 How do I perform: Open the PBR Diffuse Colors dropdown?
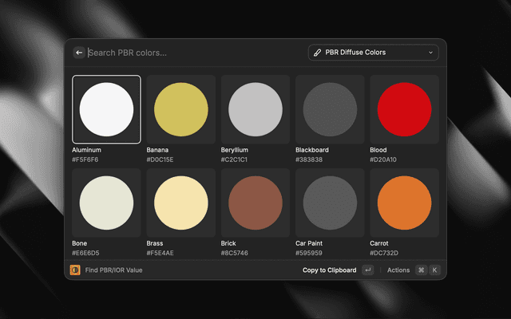coord(373,53)
